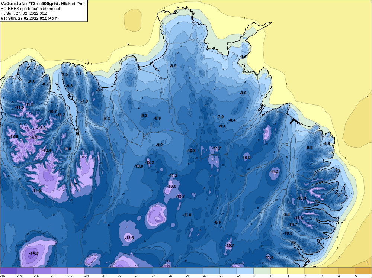This screenshot has width=372, height=278.
Task: Click the legend swatch between -10 and -9
Action: click(x=110, y=271)
